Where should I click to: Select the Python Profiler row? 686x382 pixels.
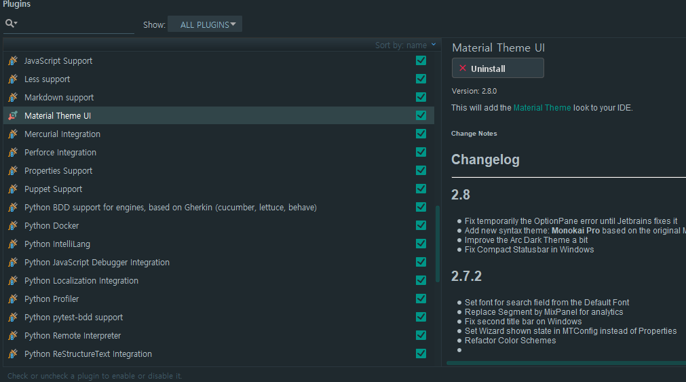(218, 299)
